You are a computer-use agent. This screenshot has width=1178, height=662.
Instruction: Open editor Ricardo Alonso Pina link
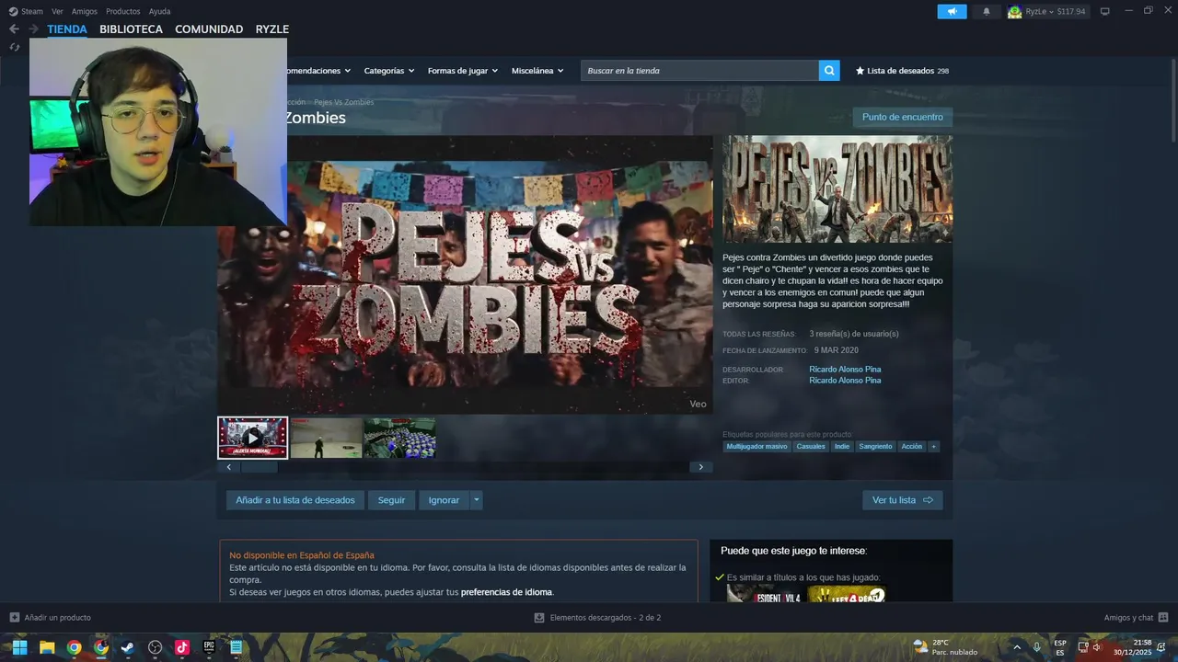(x=845, y=380)
